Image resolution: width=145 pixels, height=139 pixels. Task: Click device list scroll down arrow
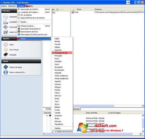pos(143,131)
